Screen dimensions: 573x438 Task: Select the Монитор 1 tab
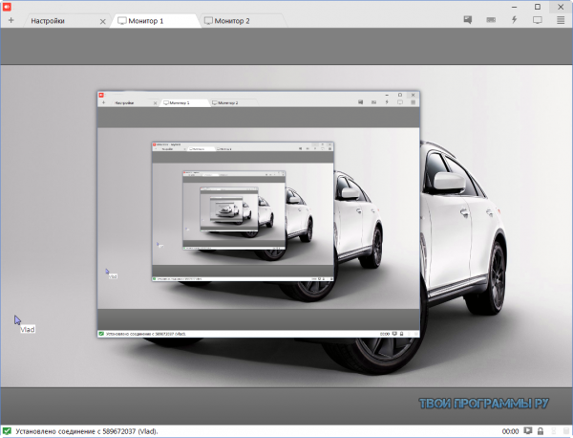click(x=148, y=20)
